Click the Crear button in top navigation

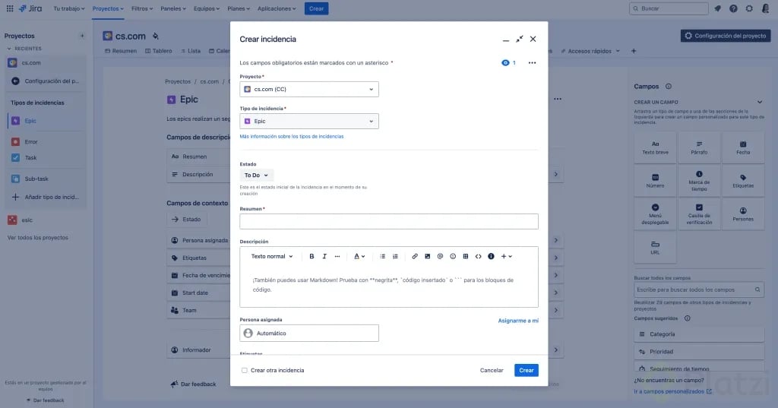coord(317,8)
